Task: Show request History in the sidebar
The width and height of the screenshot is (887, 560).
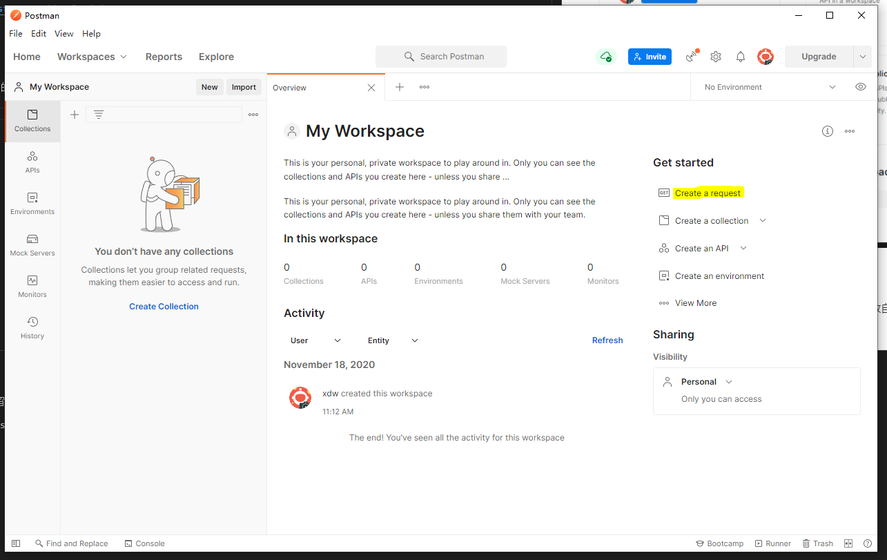Action: click(x=32, y=327)
